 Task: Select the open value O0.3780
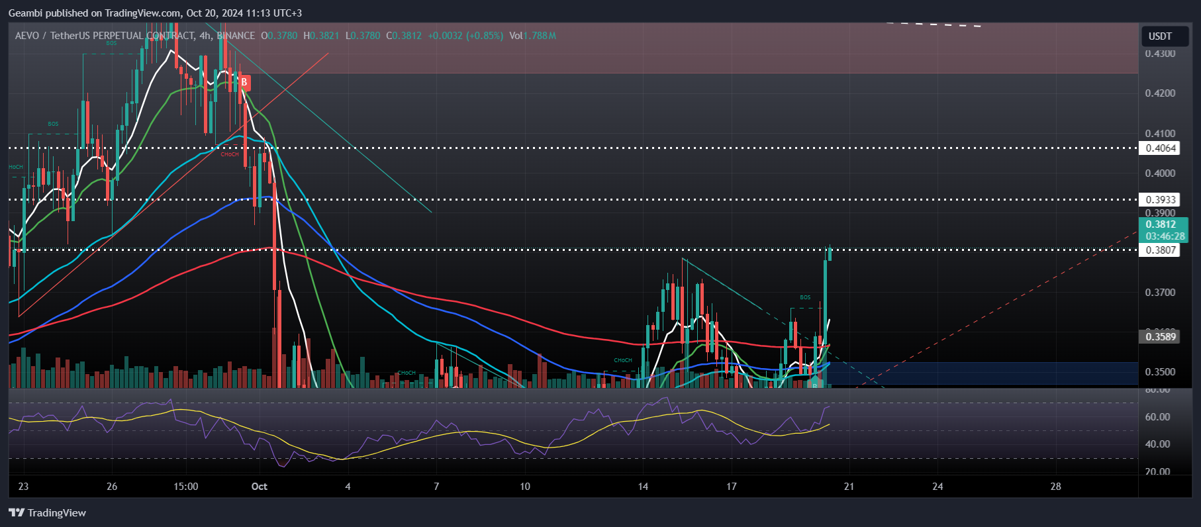[x=279, y=36]
